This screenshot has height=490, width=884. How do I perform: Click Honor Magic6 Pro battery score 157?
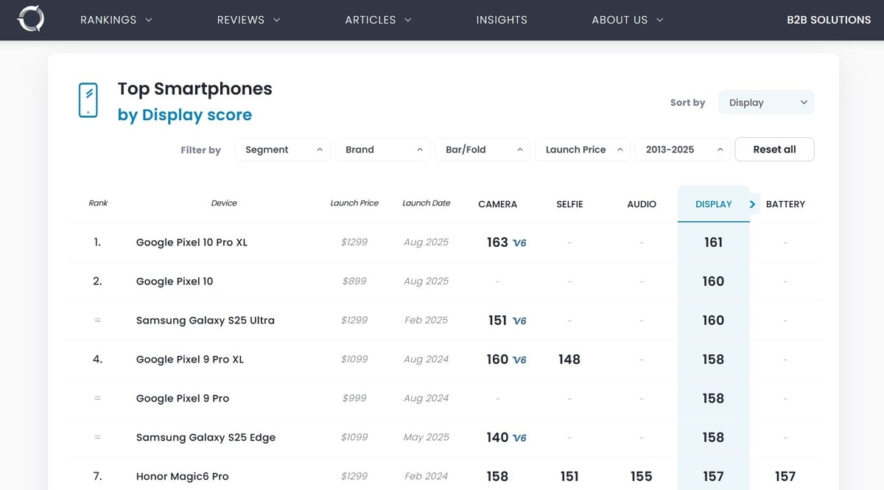(x=785, y=477)
